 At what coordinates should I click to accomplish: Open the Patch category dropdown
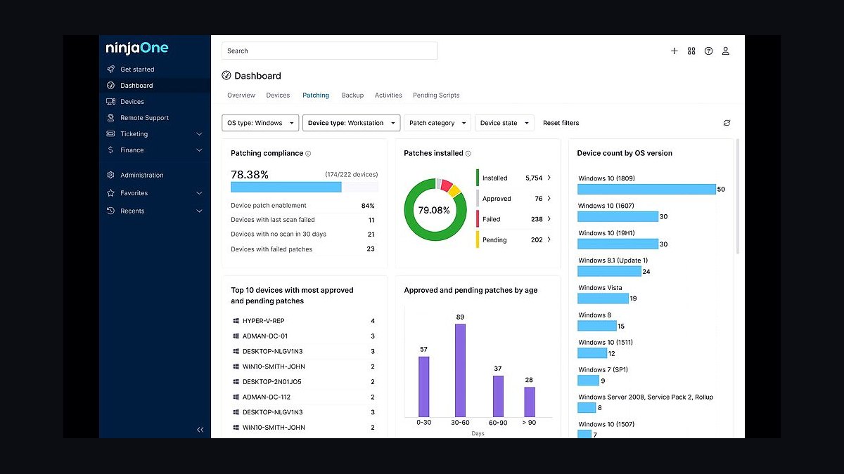(437, 123)
